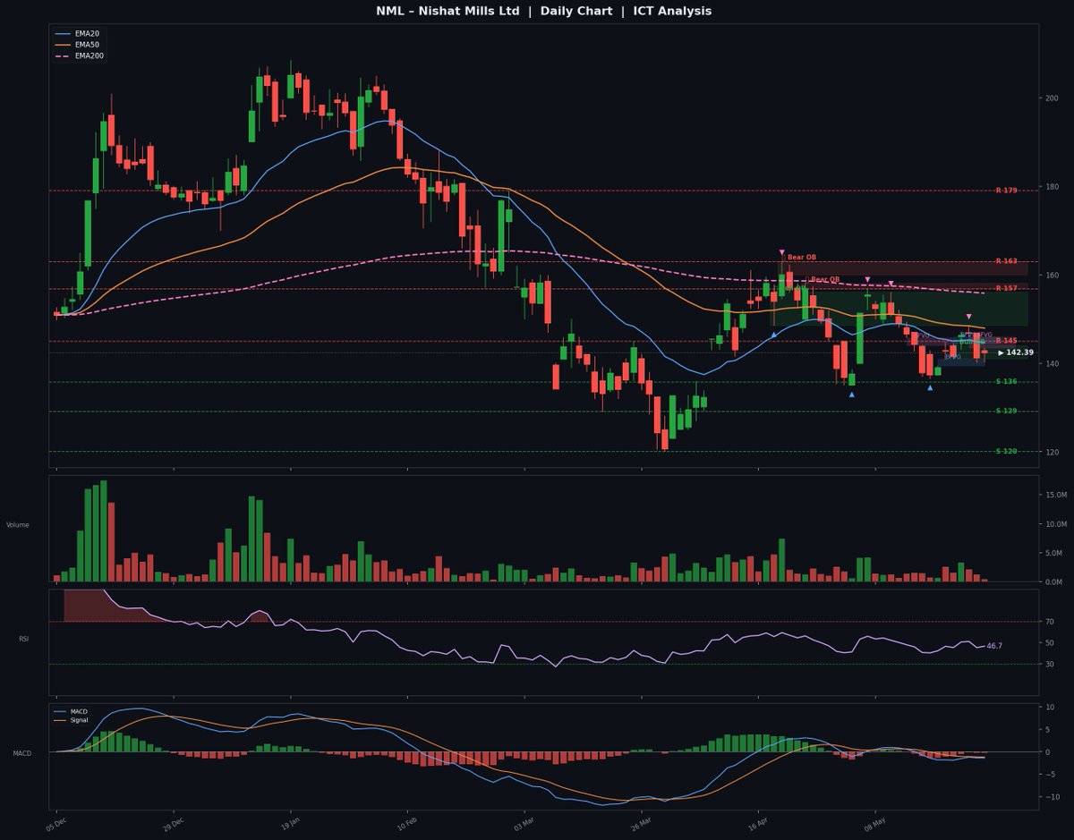This screenshot has height=840, width=1074.
Task: Click the rightmost pink down-triangle marker above R 145
Action: click(968, 317)
